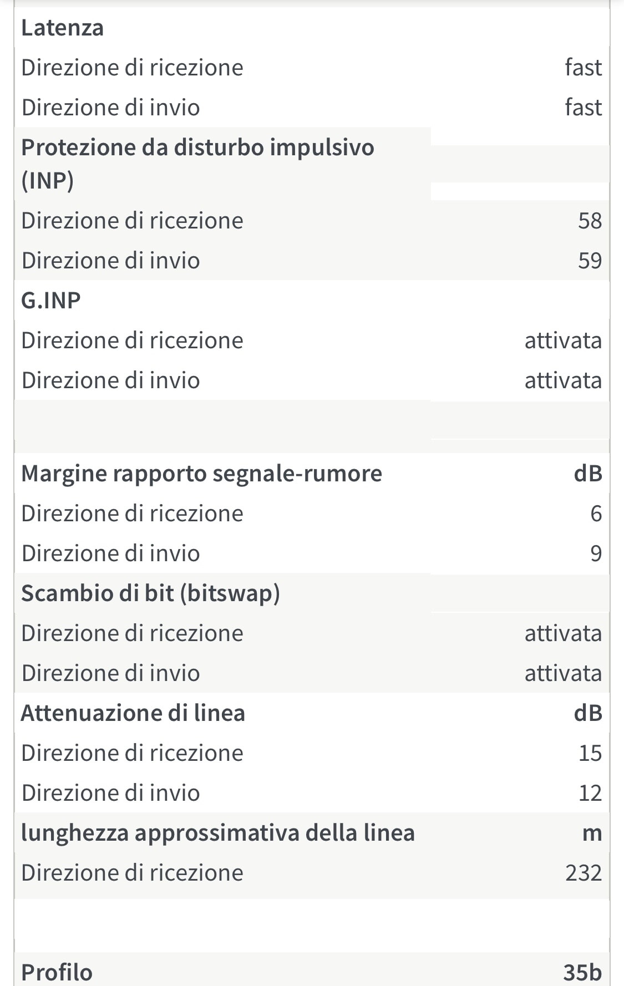Click the G.INP section heading
The height and width of the screenshot is (986, 624).
[x=51, y=301]
